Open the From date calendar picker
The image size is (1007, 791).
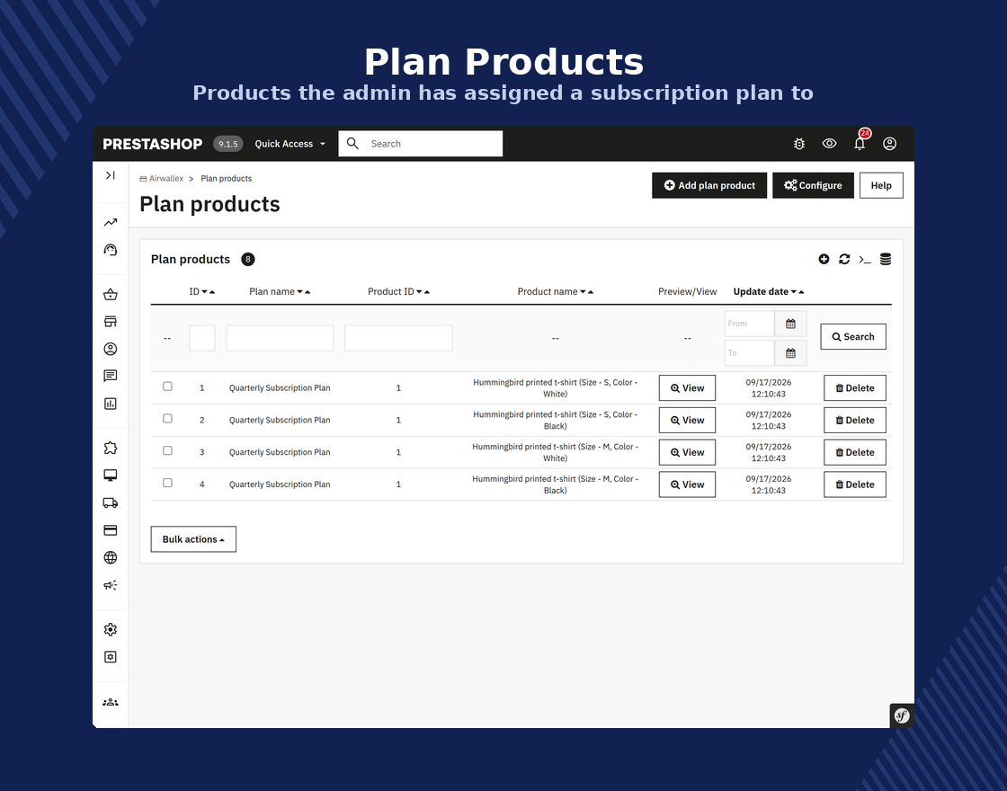pos(790,324)
